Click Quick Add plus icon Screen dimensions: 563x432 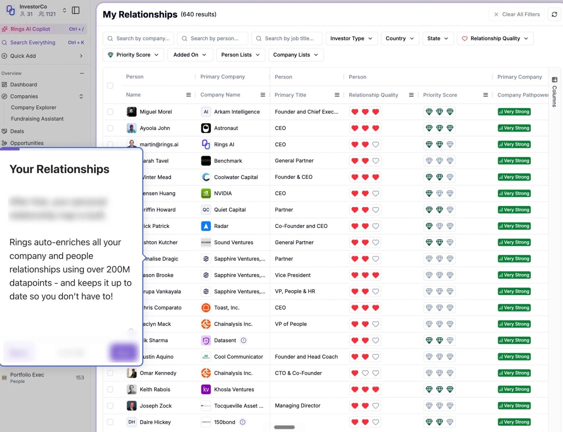pyautogui.click(x=4, y=56)
